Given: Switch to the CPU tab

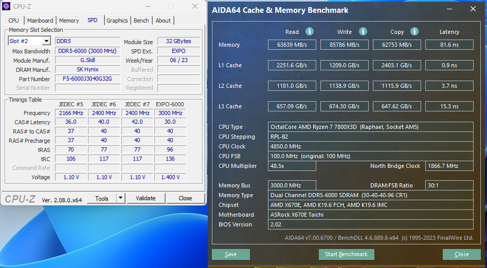Looking at the screenshot, I should [14, 21].
